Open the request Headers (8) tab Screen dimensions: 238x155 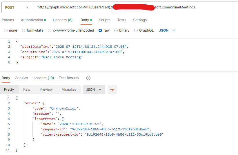pos(63,20)
